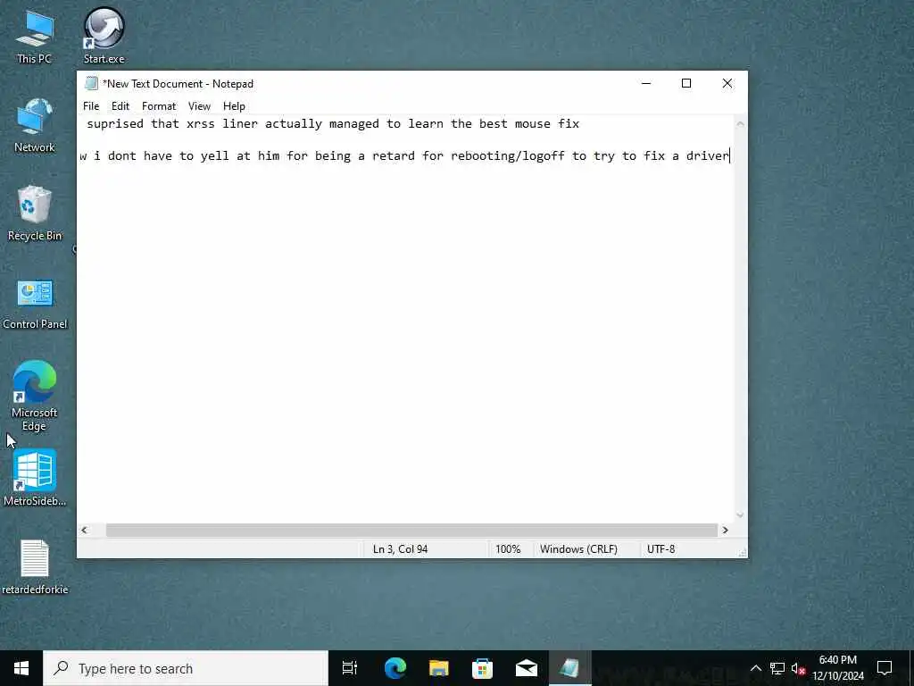Click the word 'managed' in first line
Image resolution: width=914 pixels, height=686 pixels.
[354, 123]
